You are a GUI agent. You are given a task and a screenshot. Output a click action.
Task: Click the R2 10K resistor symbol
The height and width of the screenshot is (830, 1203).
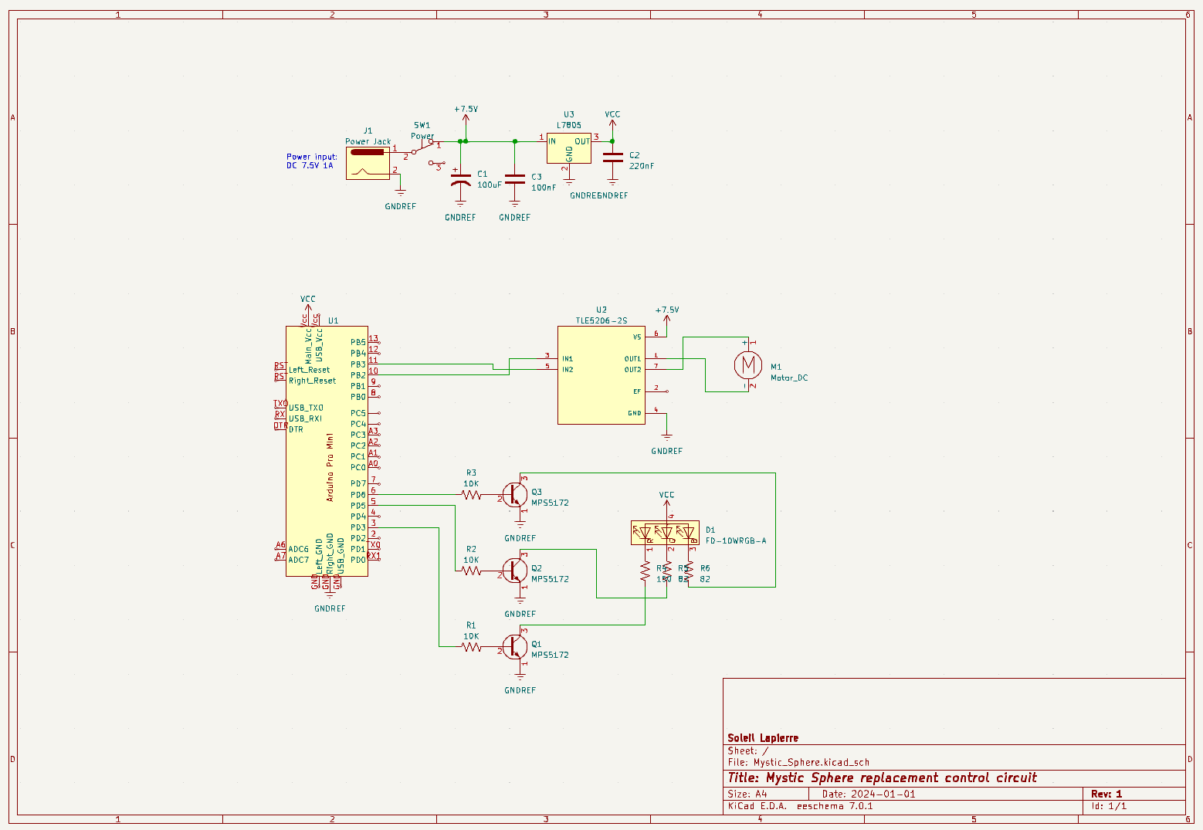coord(471,571)
